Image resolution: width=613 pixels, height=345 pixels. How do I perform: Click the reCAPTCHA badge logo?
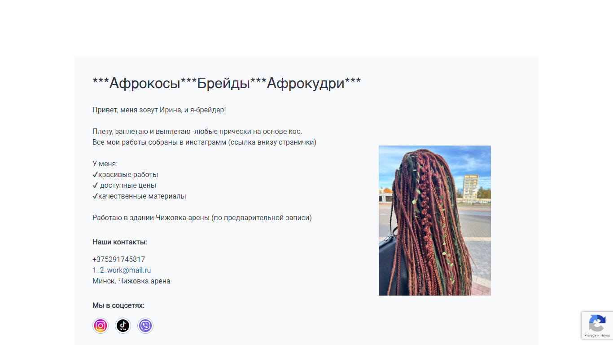597,323
